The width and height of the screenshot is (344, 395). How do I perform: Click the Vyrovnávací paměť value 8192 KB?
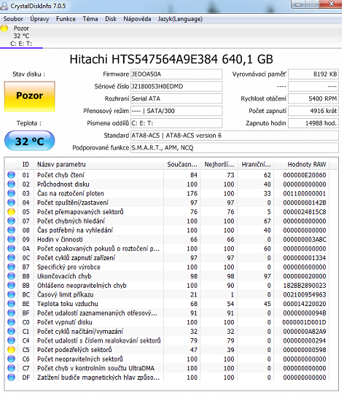click(313, 74)
